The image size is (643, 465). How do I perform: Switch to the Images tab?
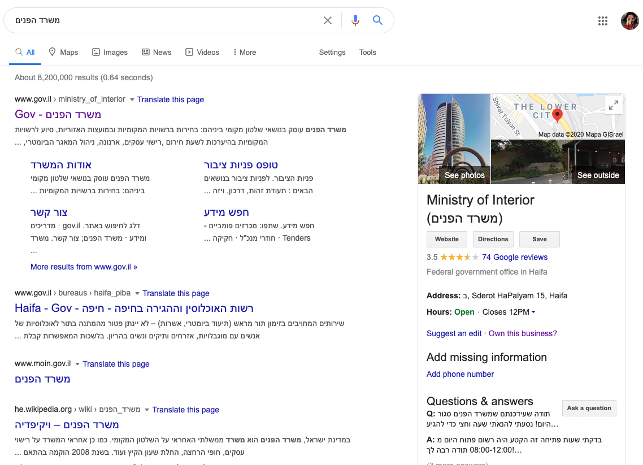click(110, 53)
